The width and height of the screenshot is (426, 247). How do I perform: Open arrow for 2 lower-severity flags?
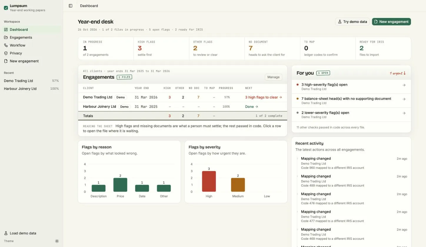(404, 113)
